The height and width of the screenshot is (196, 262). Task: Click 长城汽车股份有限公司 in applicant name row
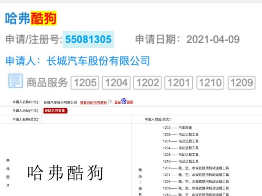[x=60, y=103]
